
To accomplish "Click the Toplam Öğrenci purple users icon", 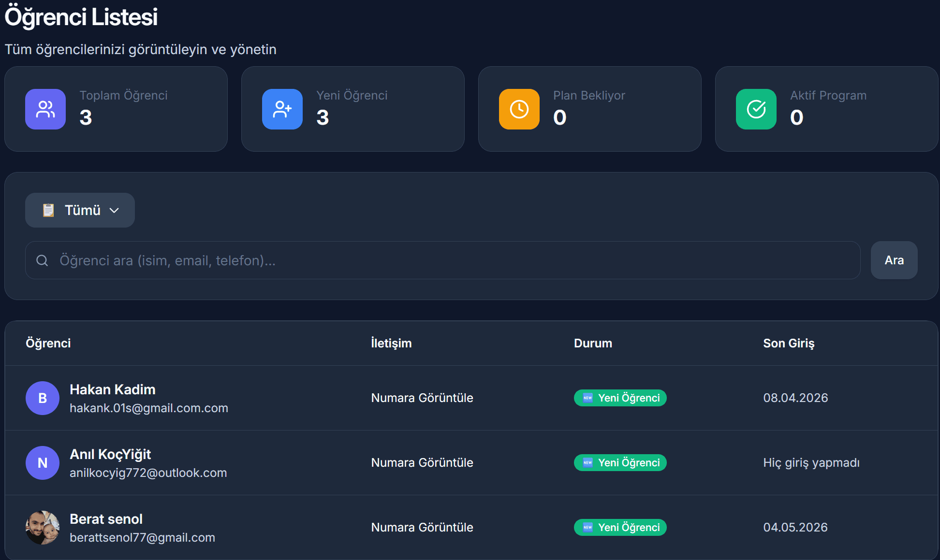I will (x=45, y=109).
